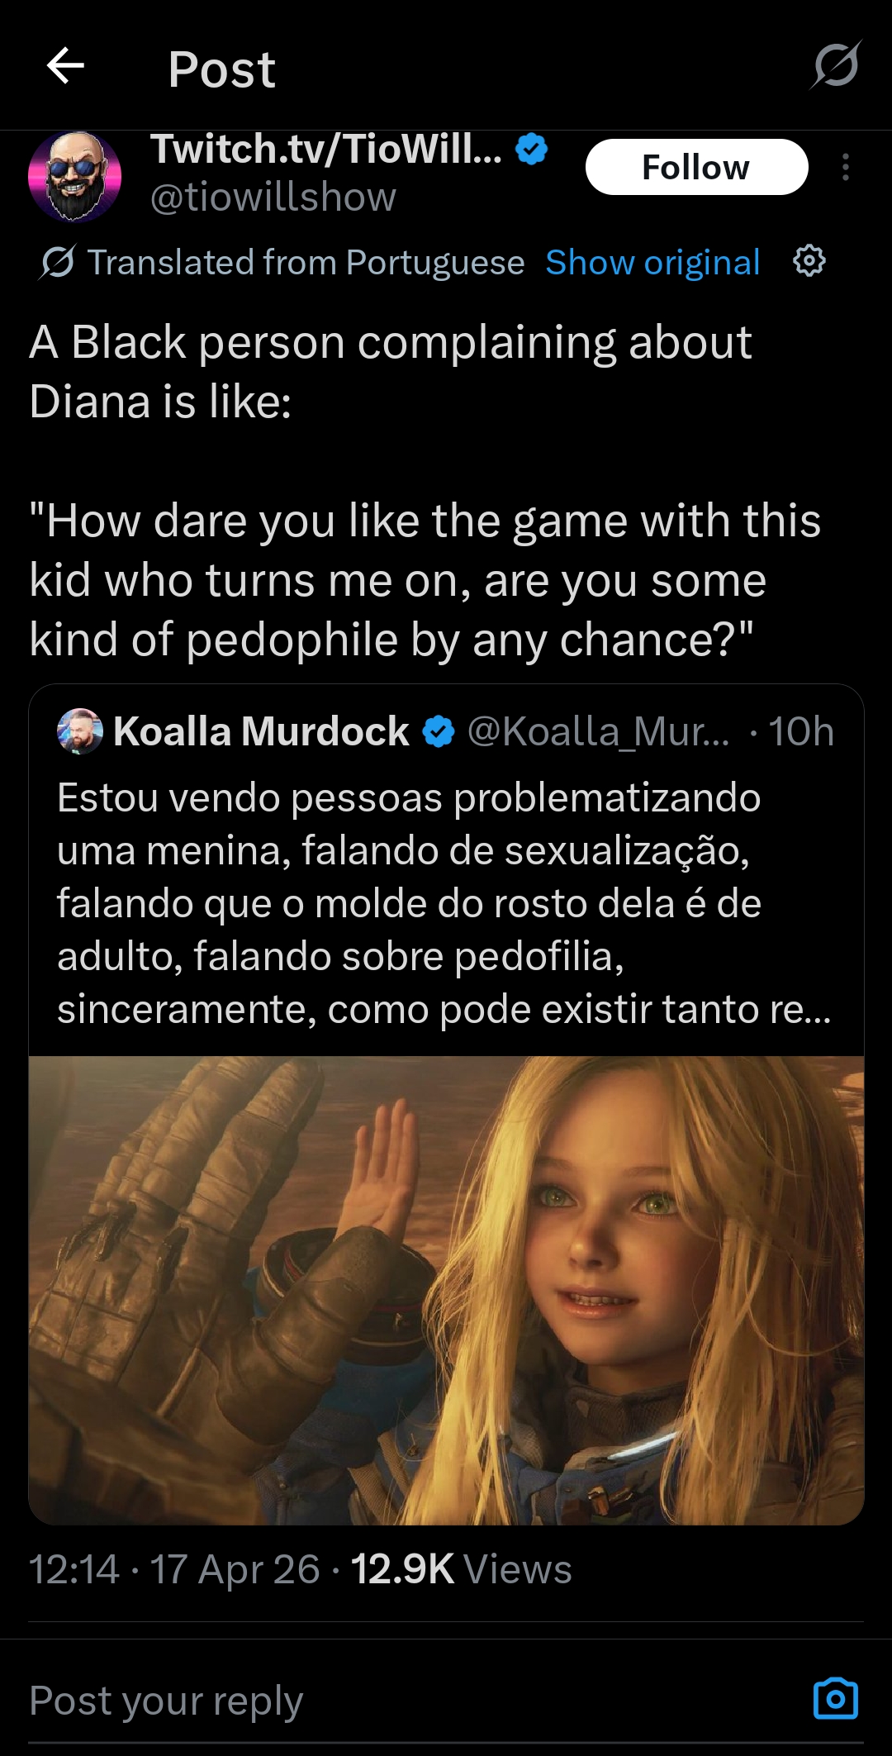Tap Koalla Murdock's verified badge
Viewport: 892px width, 1756px height.
(439, 731)
